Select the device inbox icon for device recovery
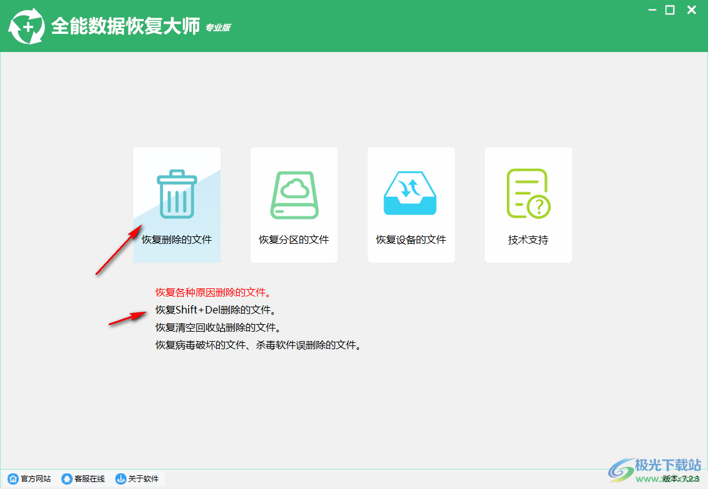This screenshot has width=708, height=489. pos(411,193)
